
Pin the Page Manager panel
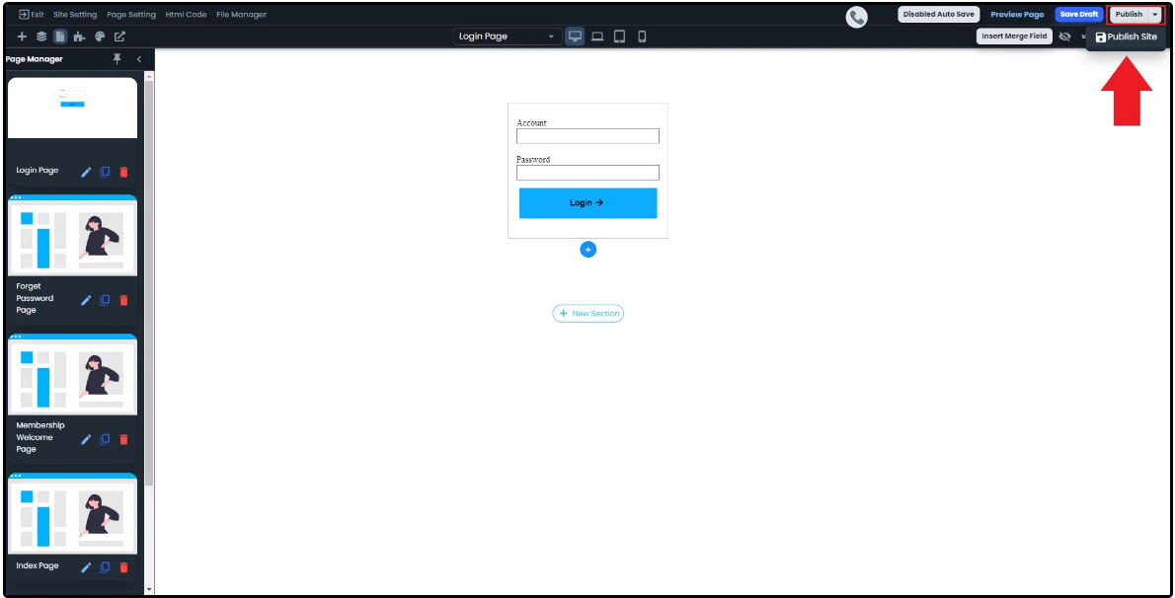click(117, 59)
